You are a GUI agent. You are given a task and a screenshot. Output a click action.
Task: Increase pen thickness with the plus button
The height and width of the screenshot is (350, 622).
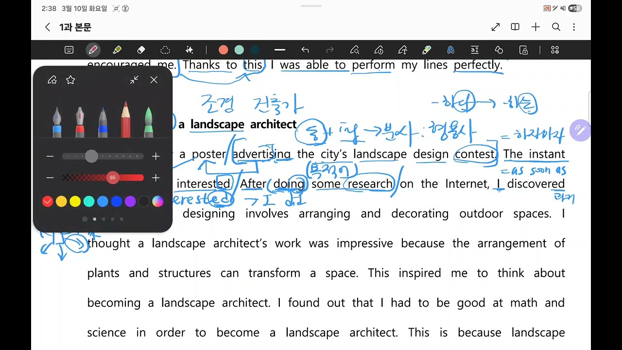coord(155,156)
